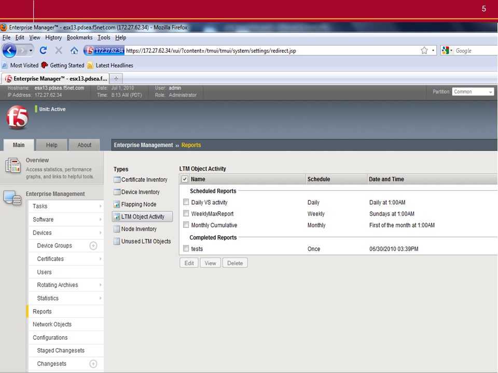Check the Monthly Cumulative report checkbox
Image resolution: width=498 pixels, height=373 pixels.
click(186, 224)
